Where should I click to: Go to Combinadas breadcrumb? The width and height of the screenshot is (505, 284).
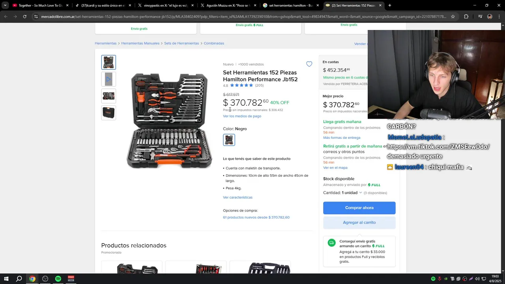point(214,43)
